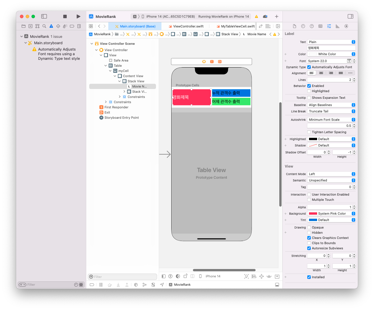Open the White Color dropdown
This screenshot has width=374, height=310.
pos(331,54)
